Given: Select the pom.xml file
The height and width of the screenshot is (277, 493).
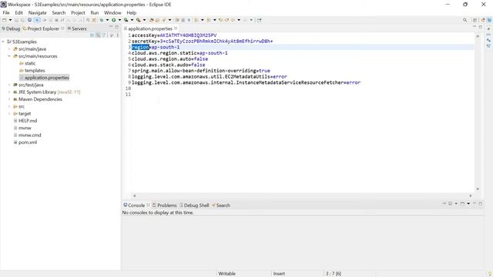Looking at the screenshot, I should tap(25, 142).
